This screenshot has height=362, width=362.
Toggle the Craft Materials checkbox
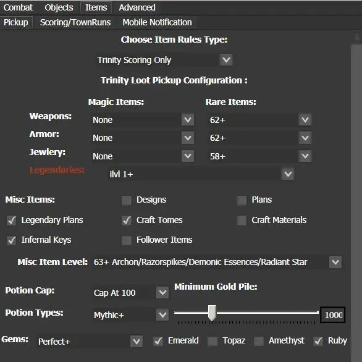click(x=242, y=221)
